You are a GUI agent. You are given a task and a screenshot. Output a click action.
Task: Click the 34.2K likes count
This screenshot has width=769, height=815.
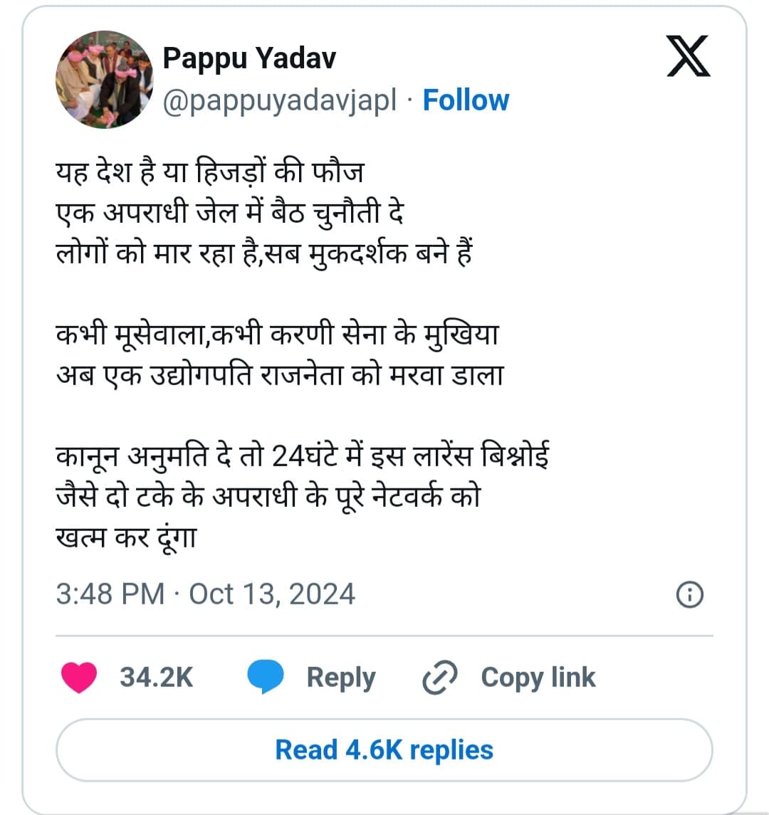click(156, 677)
